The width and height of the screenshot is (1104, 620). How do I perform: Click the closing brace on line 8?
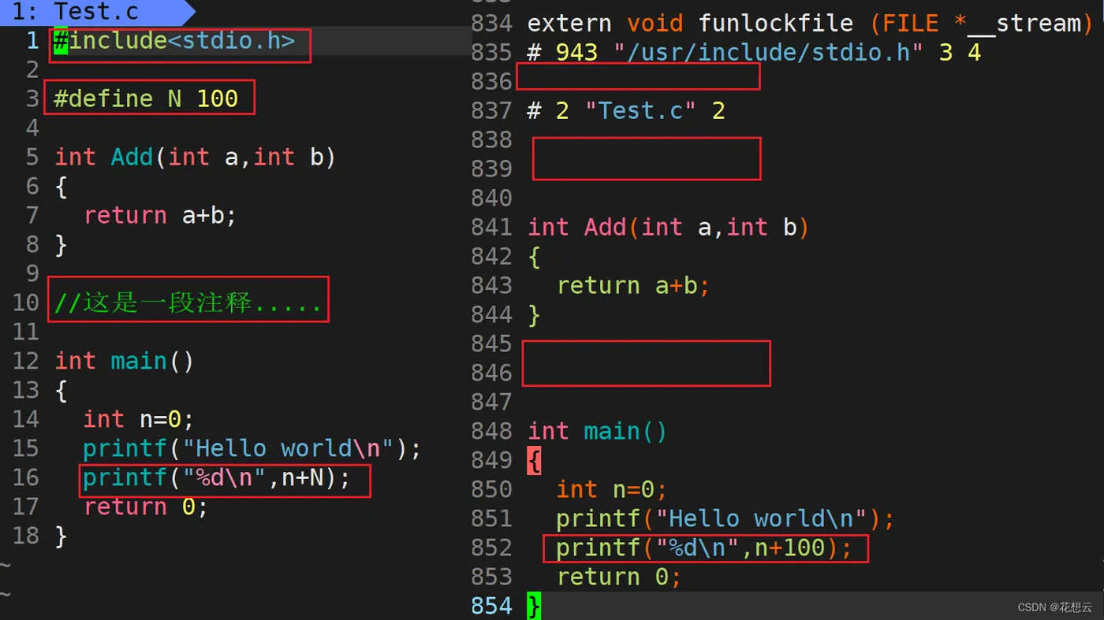62,245
